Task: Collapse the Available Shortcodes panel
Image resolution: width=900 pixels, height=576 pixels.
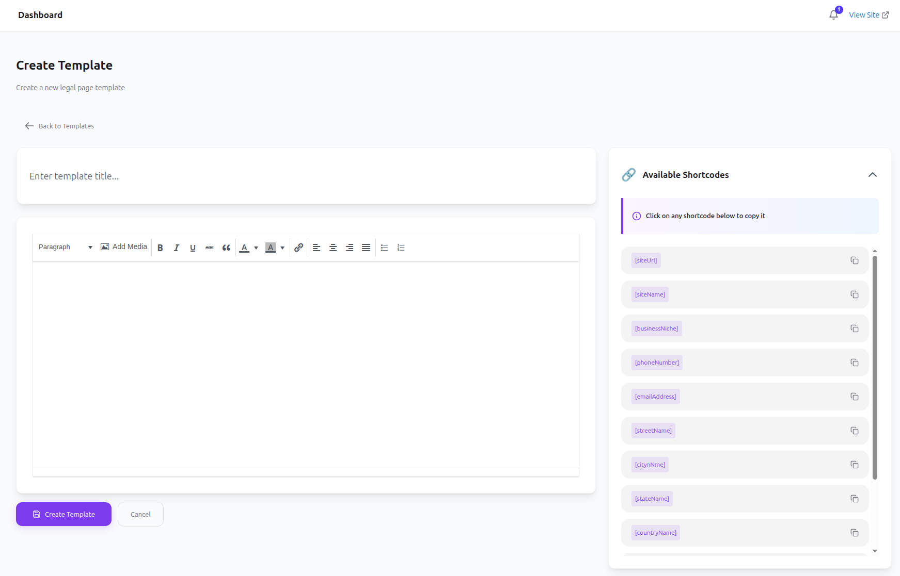Action: (x=873, y=175)
